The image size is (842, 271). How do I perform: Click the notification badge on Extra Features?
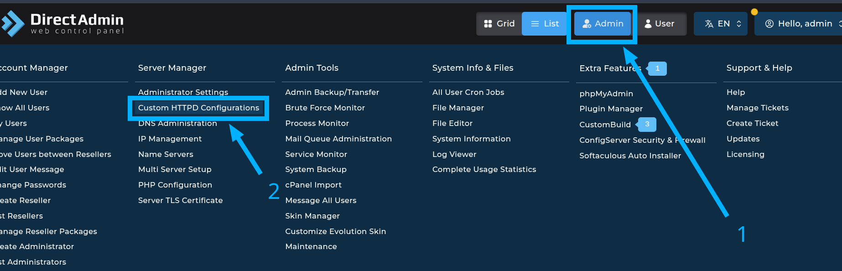pos(657,68)
